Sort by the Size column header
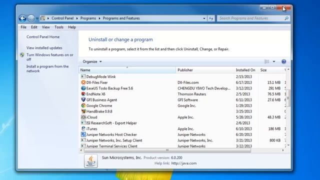320x180 pixels. (271, 70)
